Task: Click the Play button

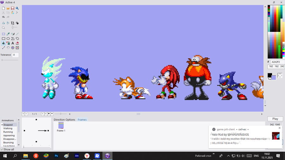Action: pyautogui.click(x=275, y=119)
